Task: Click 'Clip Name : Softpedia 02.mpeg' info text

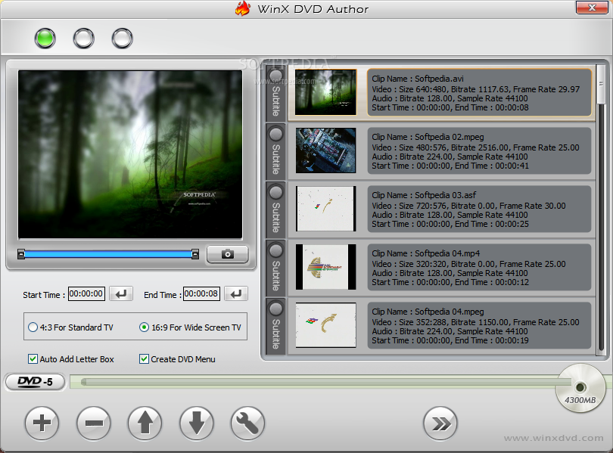Action: click(x=428, y=137)
